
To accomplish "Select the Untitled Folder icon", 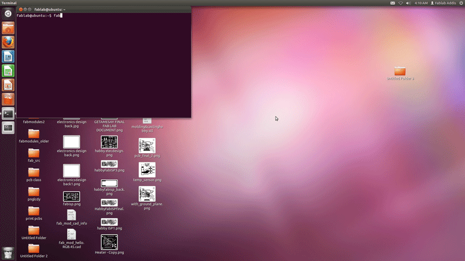I will tap(34, 233).
